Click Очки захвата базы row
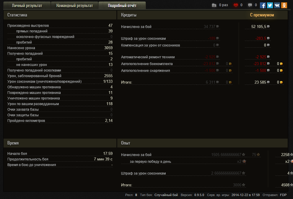 click(60, 109)
